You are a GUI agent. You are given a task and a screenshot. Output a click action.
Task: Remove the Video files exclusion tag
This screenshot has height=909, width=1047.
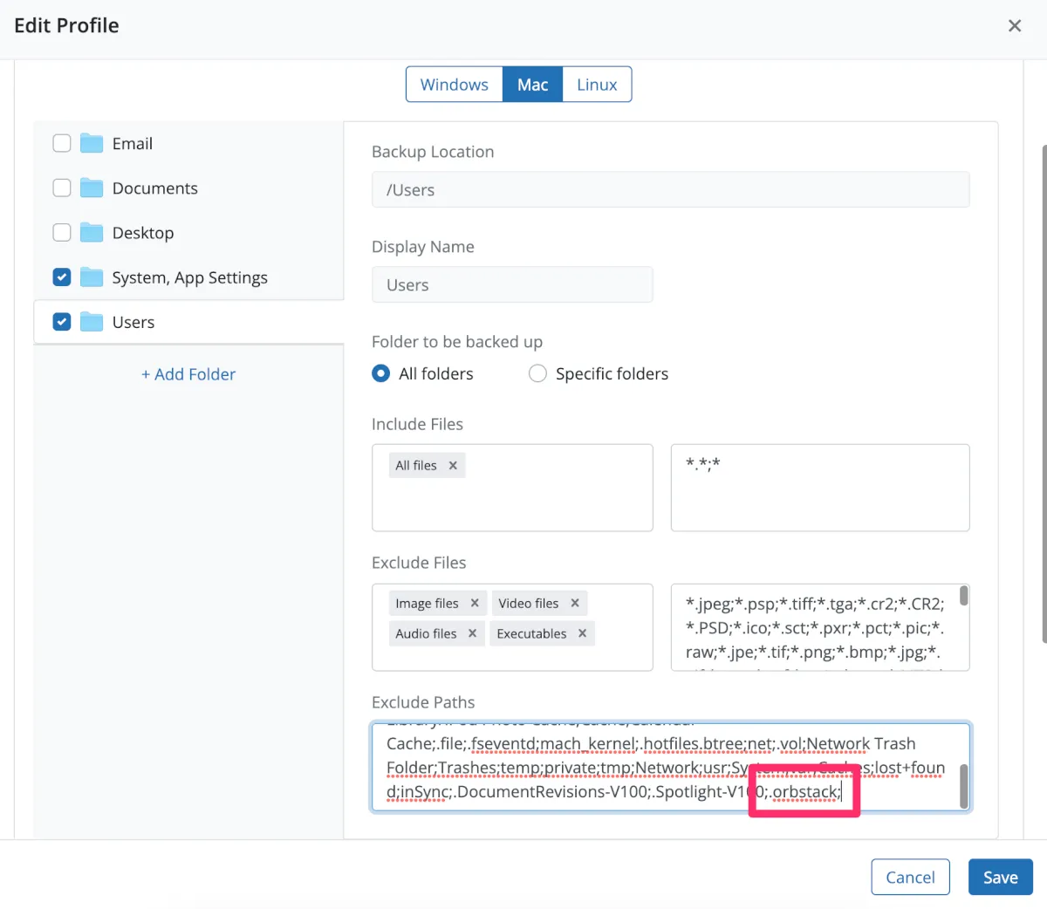(575, 603)
